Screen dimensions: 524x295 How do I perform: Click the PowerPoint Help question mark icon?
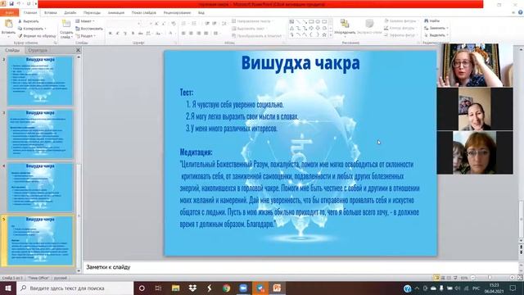(x=521, y=12)
